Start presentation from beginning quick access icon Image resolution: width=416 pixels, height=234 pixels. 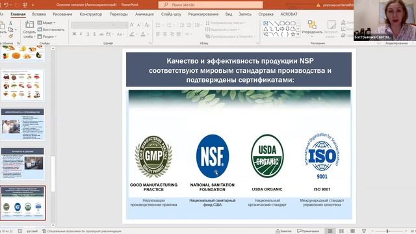(x=25, y=5)
